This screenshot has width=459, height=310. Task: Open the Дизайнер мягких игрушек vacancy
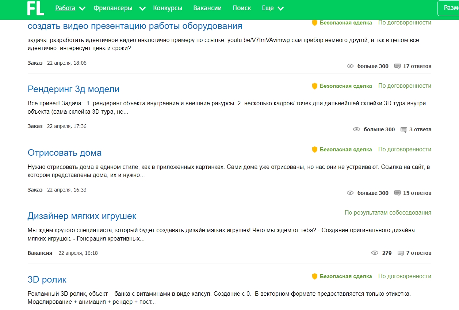82,216
